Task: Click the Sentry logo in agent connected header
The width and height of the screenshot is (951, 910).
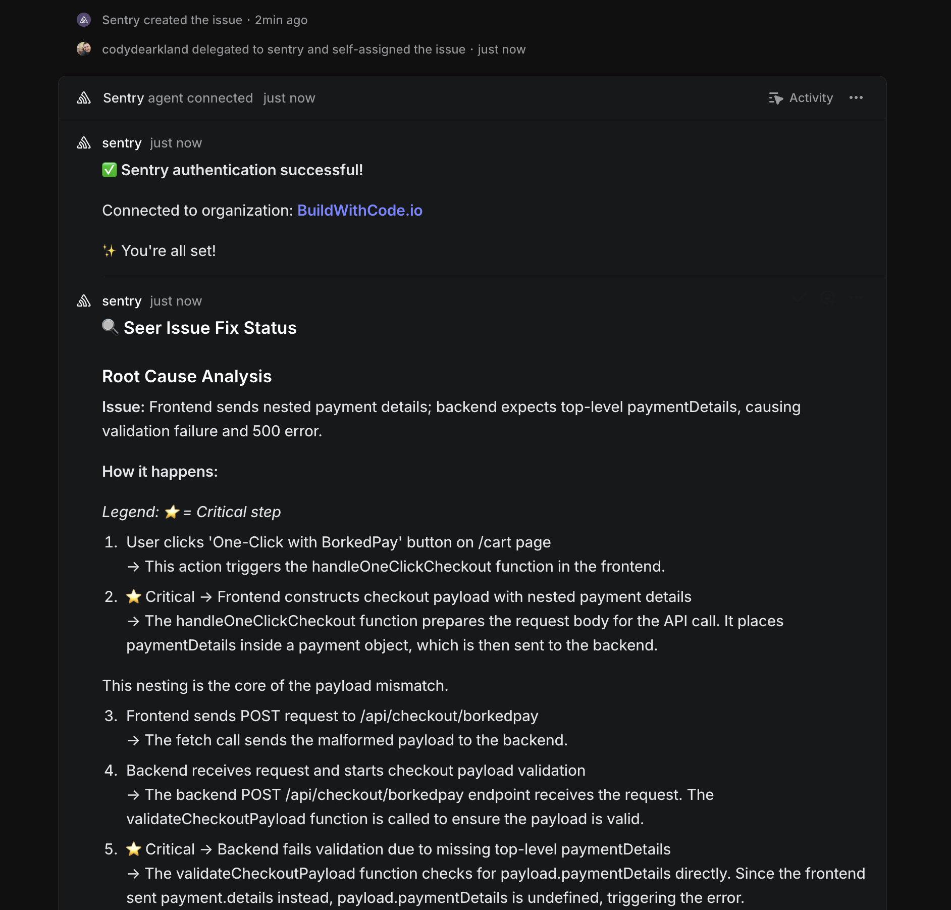Action: (x=84, y=98)
